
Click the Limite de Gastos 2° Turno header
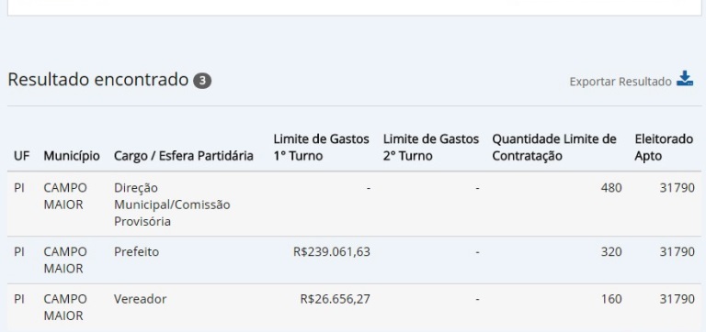pyautogui.click(x=431, y=148)
